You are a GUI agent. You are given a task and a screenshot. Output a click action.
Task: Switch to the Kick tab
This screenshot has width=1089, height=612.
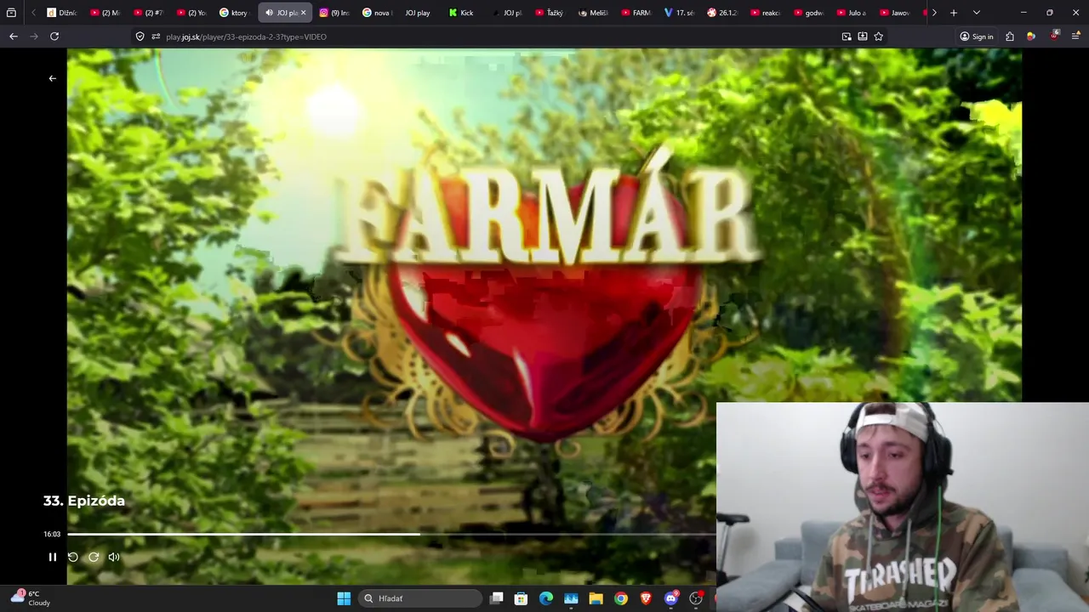coord(463,13)
